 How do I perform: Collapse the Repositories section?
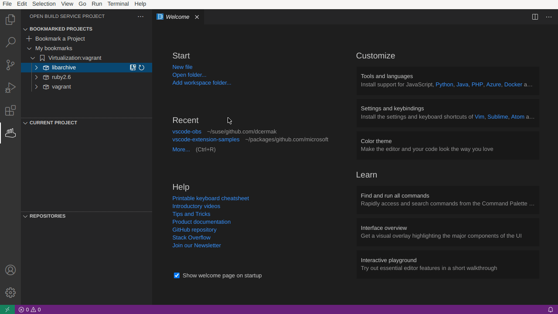pos(25,216)
